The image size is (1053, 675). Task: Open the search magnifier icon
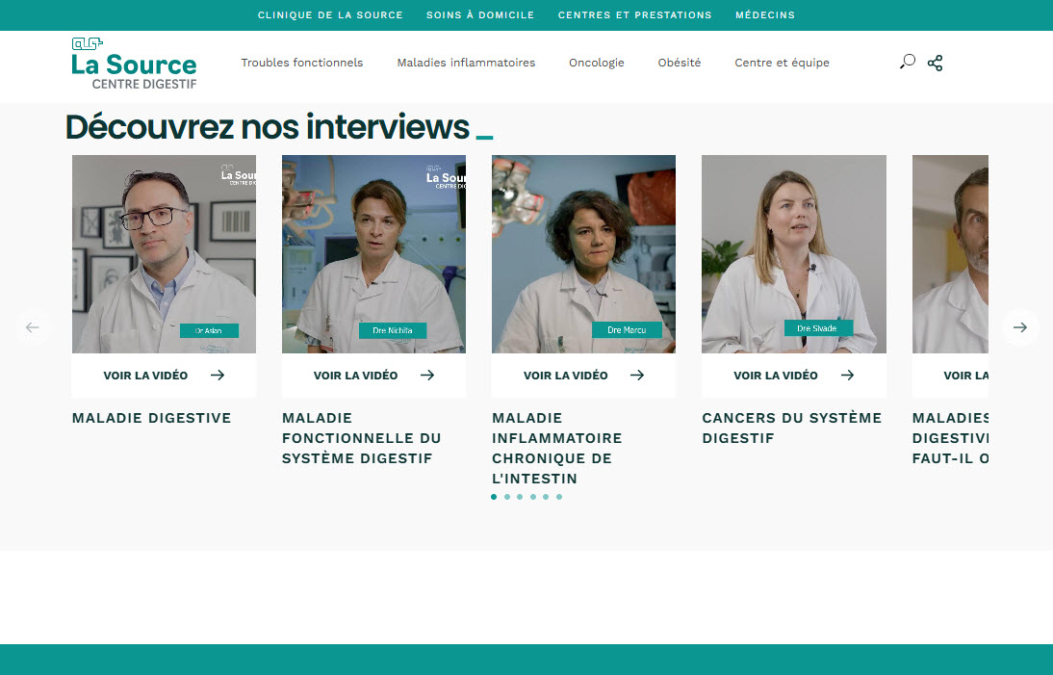pos(908,62)
